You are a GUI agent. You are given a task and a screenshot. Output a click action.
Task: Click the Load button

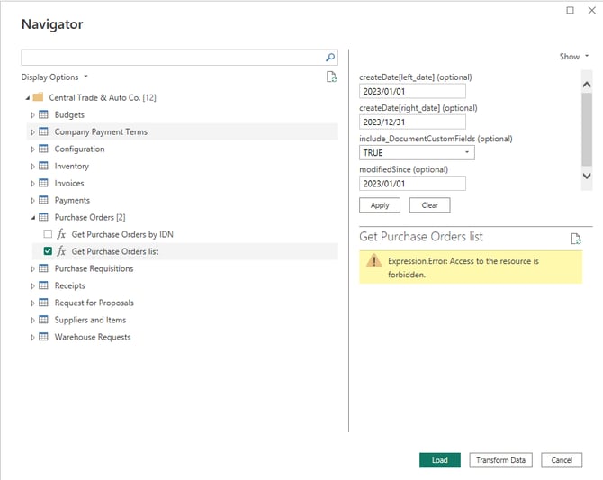coord(439,460)
